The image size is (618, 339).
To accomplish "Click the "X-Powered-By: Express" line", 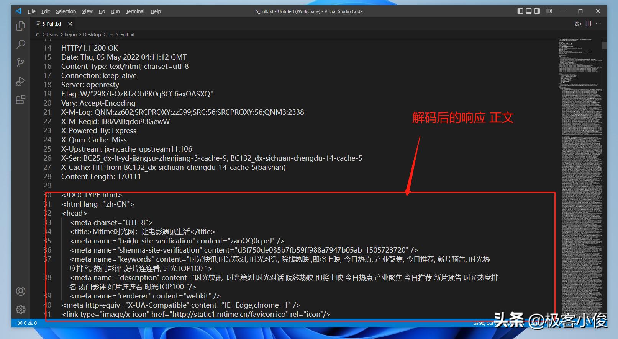I will [x=99, y=130].
